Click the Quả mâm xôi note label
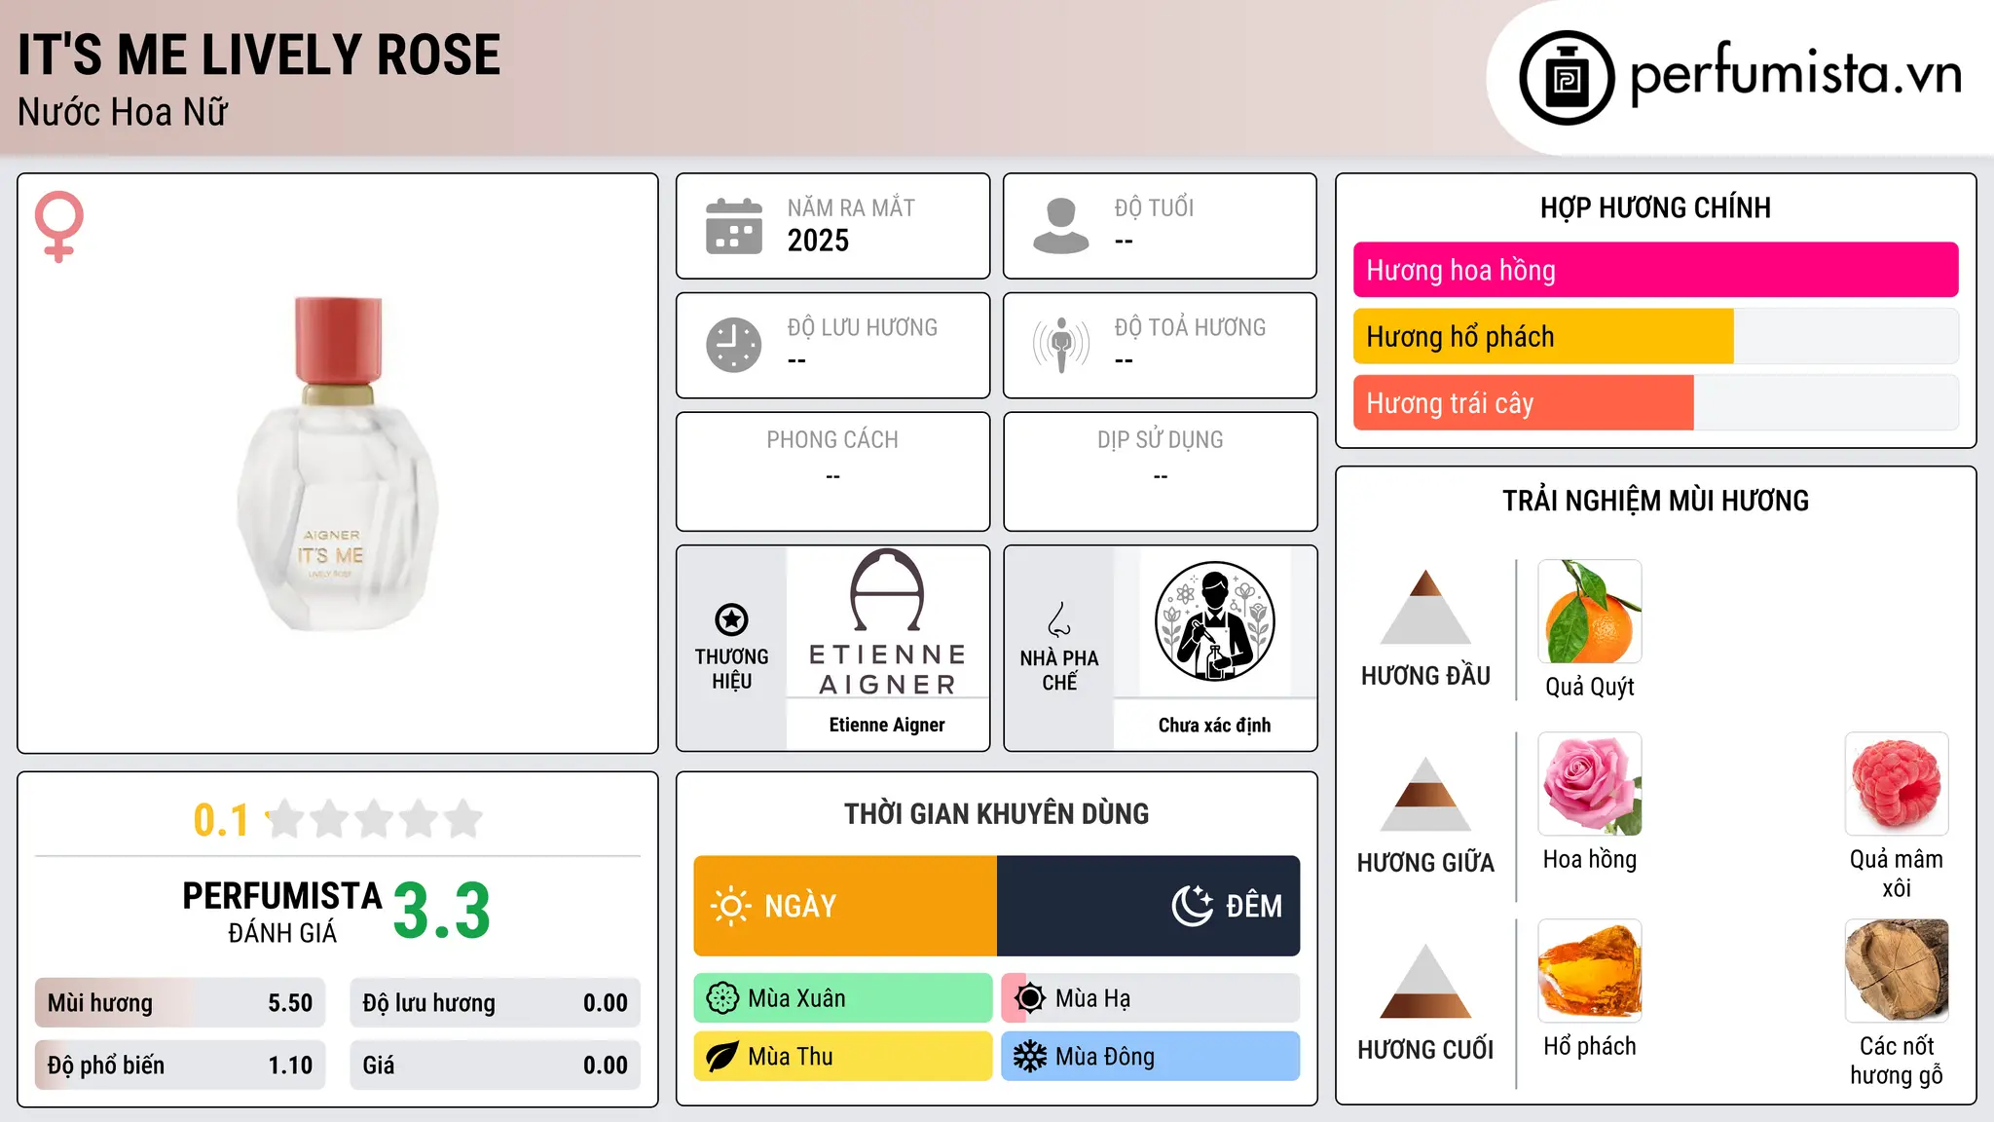The width and height of the screenshot is (1994, 1122). (1897, 874)
